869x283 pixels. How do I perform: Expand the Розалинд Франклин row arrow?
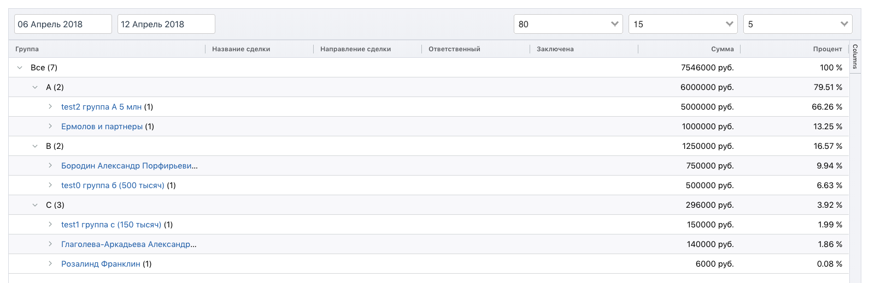tap(50, 264)
